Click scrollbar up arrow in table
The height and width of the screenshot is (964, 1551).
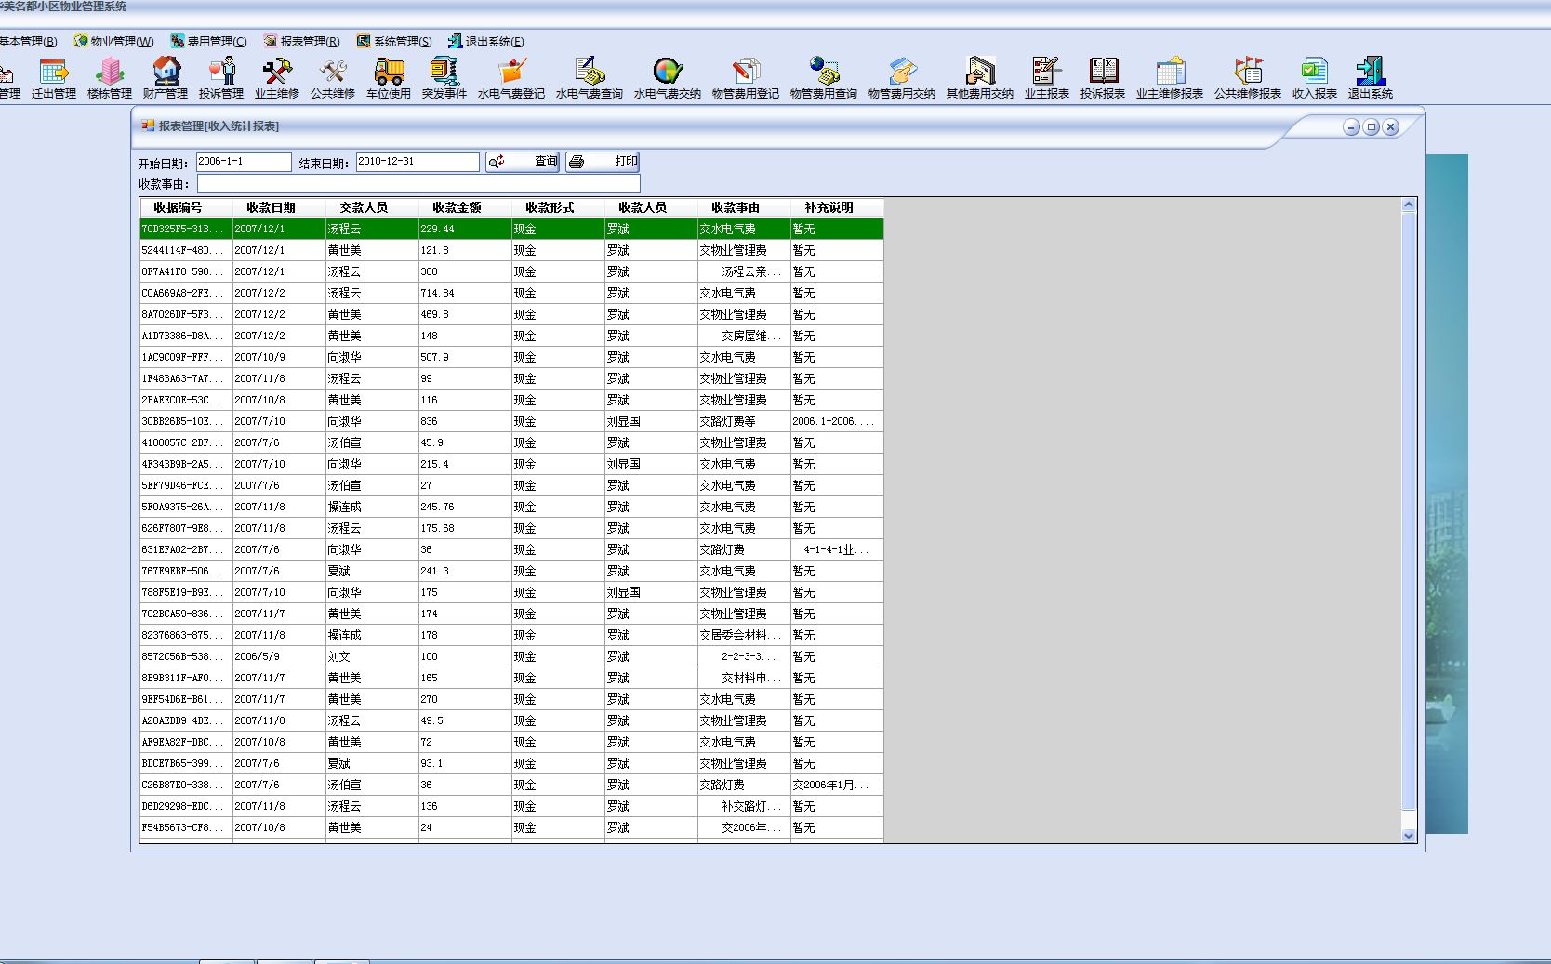pos(1408,205)
